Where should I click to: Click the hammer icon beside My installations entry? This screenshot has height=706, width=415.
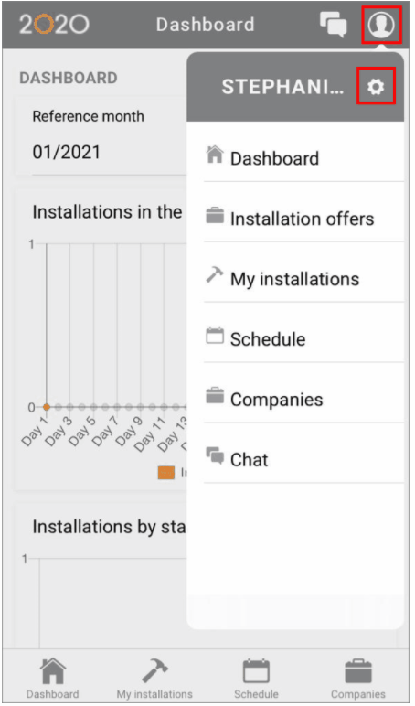(215, 274)
